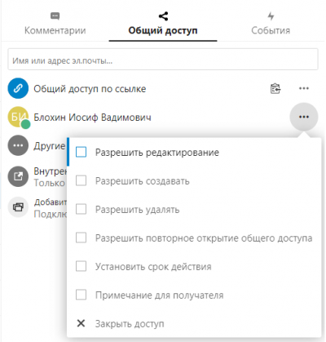The image size is (326, 342).
Task: Click the Блохин Иосиф Вадимович avatar
Action: [x=18, y=117]
